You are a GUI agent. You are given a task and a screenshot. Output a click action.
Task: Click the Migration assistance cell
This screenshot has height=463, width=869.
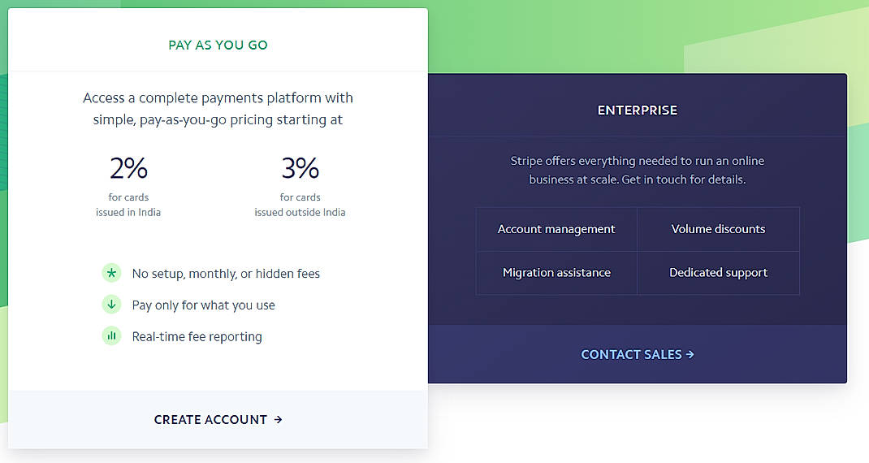click(556, 273)
